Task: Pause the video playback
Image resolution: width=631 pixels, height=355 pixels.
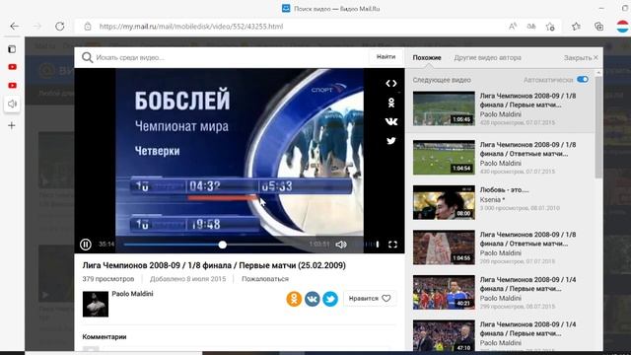Action: coord(86,245)
